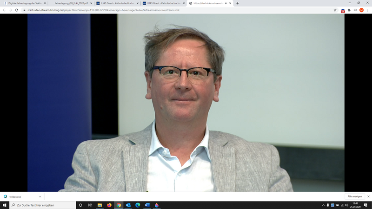Open the Chrome profile avatar
This screenshot has width=372, height=209.
tap(361, 10)
